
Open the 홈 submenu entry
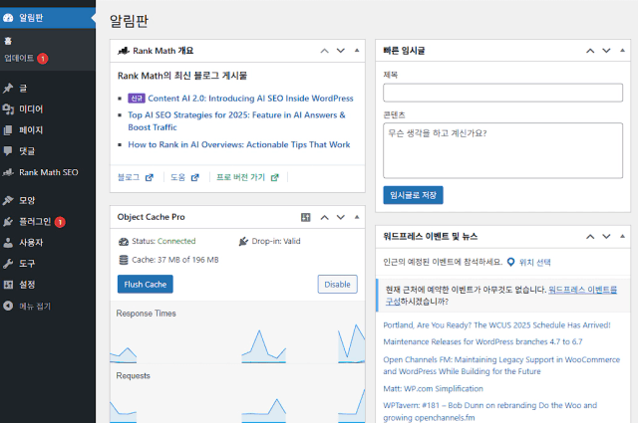tap(8, 41)
